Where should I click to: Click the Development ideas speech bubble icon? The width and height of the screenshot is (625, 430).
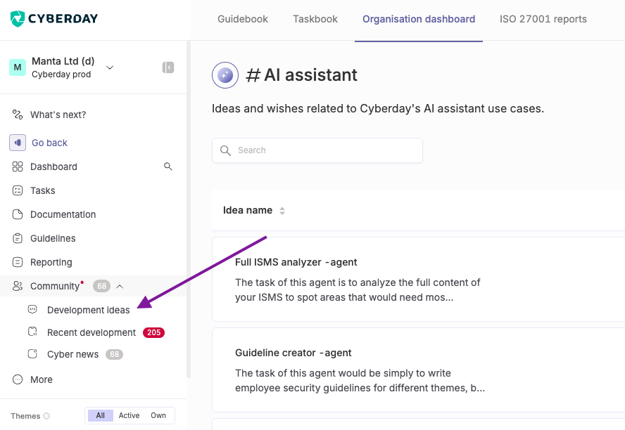click(x=32, y=309)
